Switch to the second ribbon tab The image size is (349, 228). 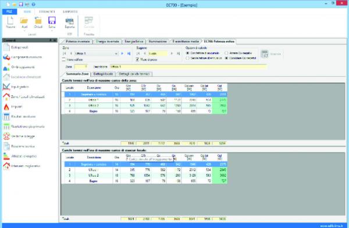point(47,12)
